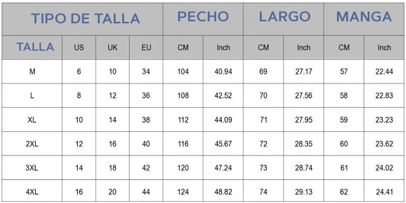Screen dimensions: 406x203
Task: Click the 23.23 inch sleeve value
Action: tap(384, 120)
